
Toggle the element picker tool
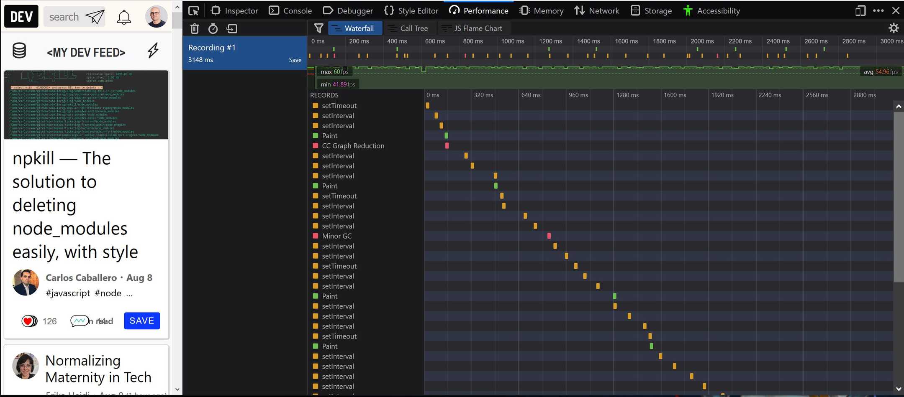pos(193,10)
